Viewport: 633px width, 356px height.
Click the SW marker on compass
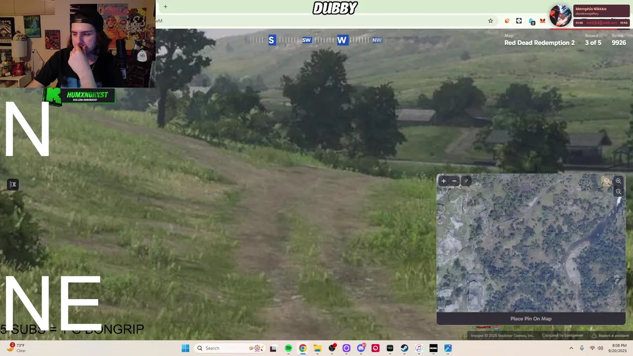(x=307, y=40)
